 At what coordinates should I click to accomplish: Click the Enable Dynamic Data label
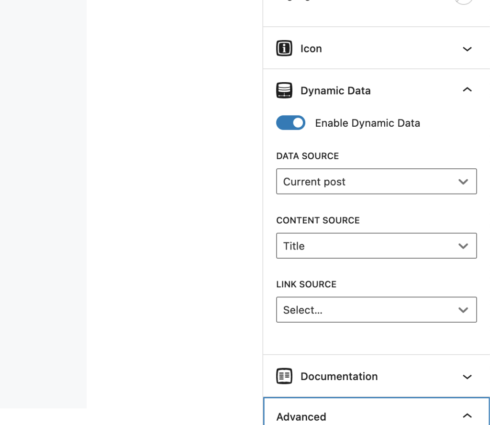pyautogui.click(x=367, y=123)
